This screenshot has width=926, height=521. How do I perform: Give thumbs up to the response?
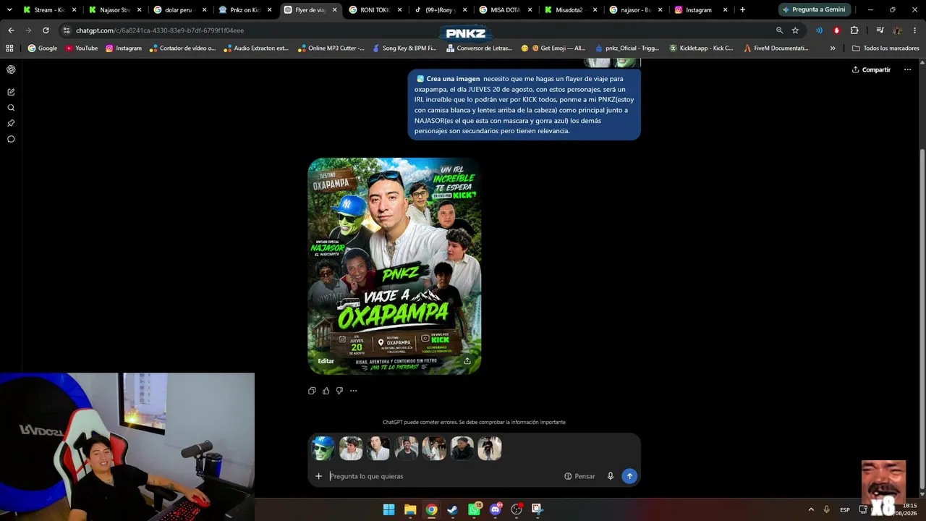326,391
